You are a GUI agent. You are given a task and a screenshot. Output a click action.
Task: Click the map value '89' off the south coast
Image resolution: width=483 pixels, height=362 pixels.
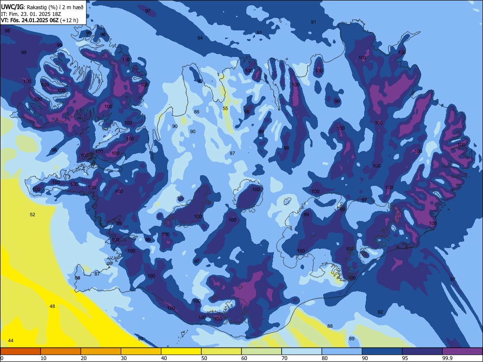(x=352, y=339)
